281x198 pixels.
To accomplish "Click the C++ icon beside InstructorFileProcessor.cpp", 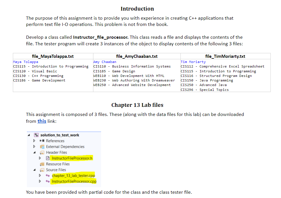I will pyautogui.click(x=48, y=181).
